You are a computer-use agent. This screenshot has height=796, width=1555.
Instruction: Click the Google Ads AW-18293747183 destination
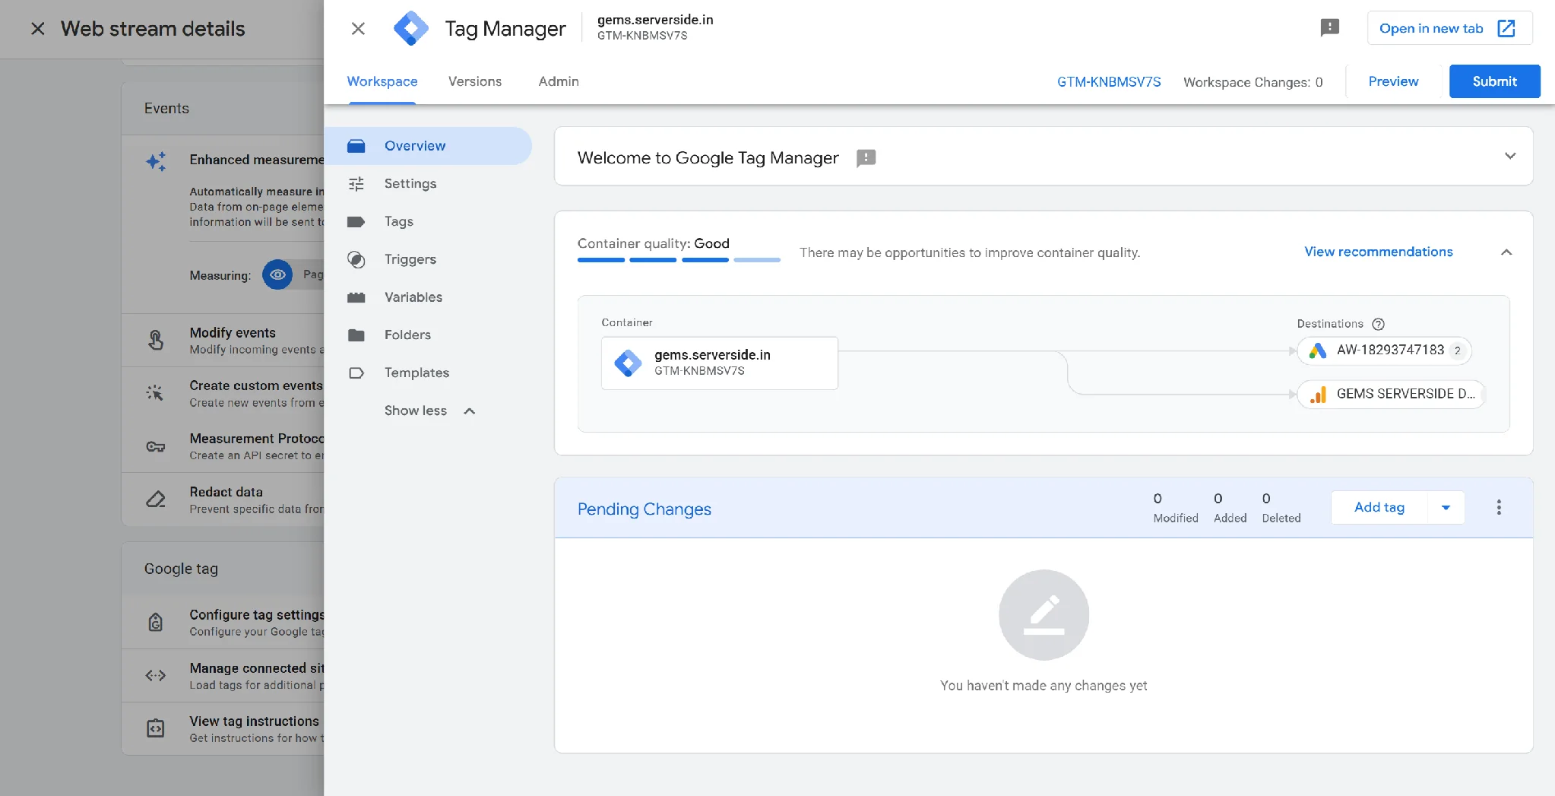(1384, 350)
